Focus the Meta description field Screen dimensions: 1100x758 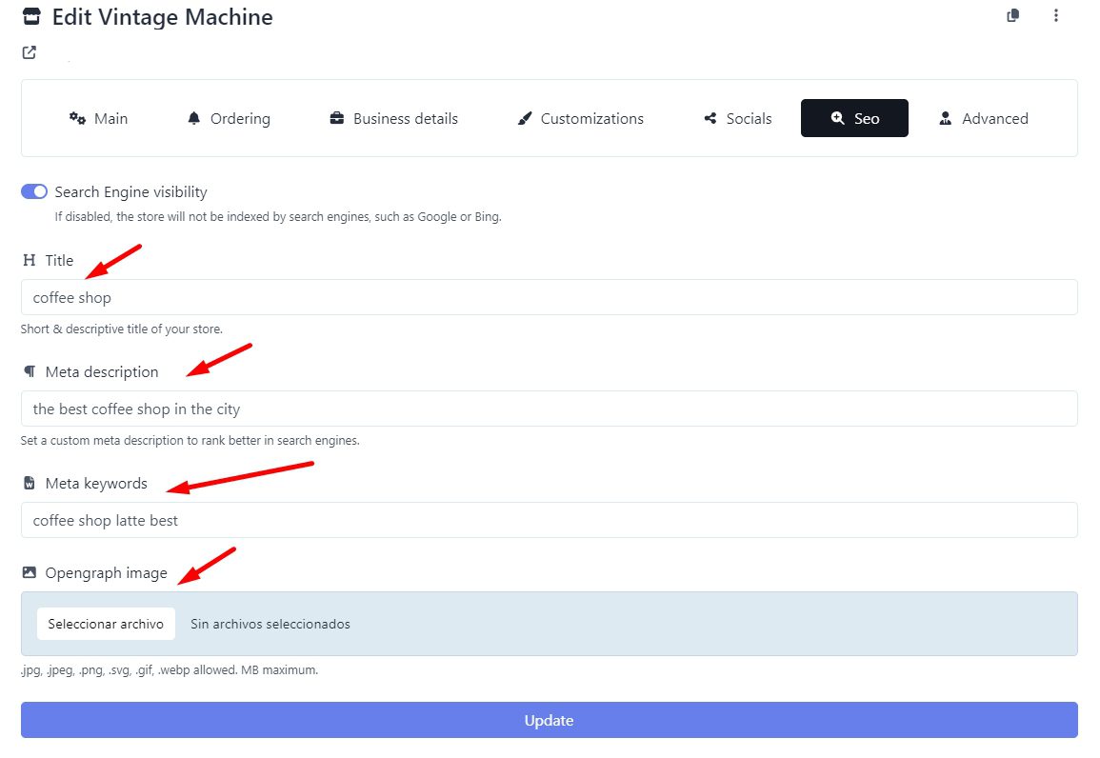point(549,409)
